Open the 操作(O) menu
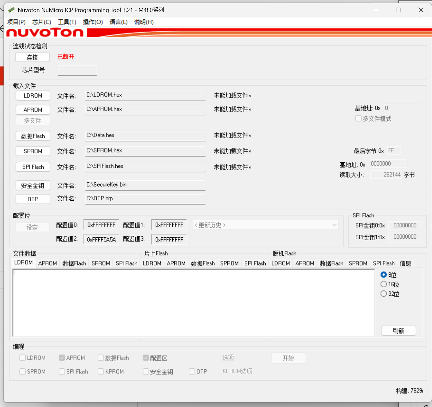The width and height of the screenshot is (432, 407). [x=93, y=22]
